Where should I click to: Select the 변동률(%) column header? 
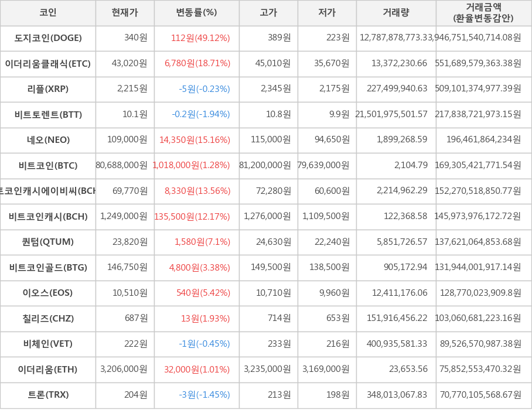click(196, 12)
